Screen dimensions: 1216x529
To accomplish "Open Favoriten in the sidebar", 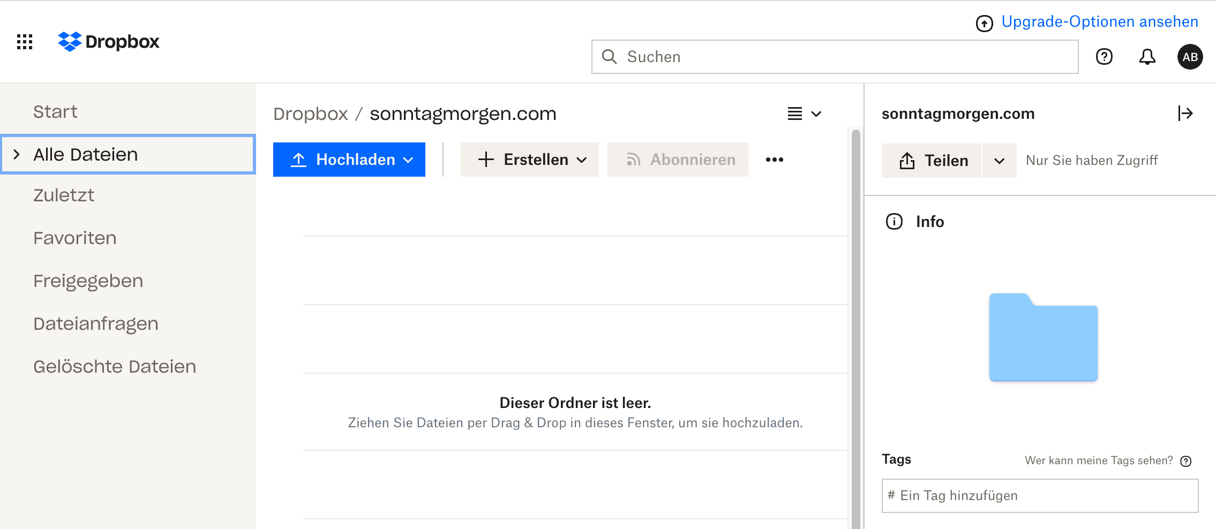I will coord(75,238).
